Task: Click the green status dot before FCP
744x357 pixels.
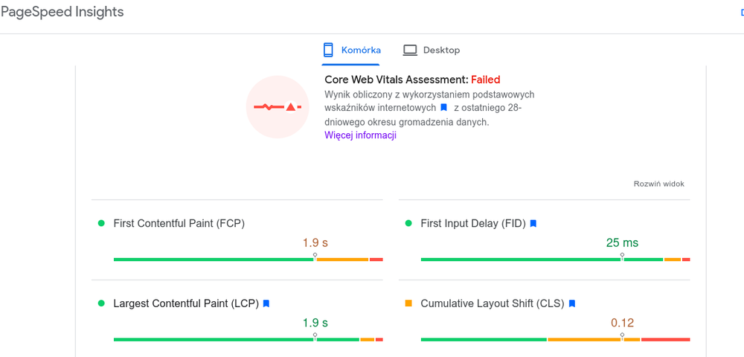Action: [x=101, y=223]
